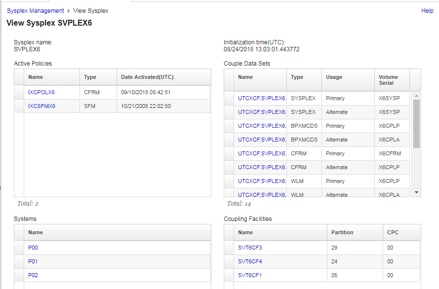439x289 pixels.
Task: Open coupling facility SVT6CF3
Action: 250,248
